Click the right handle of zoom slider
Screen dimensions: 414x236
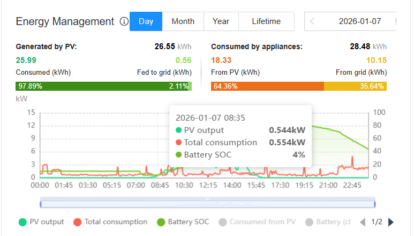tap(375, 203)
